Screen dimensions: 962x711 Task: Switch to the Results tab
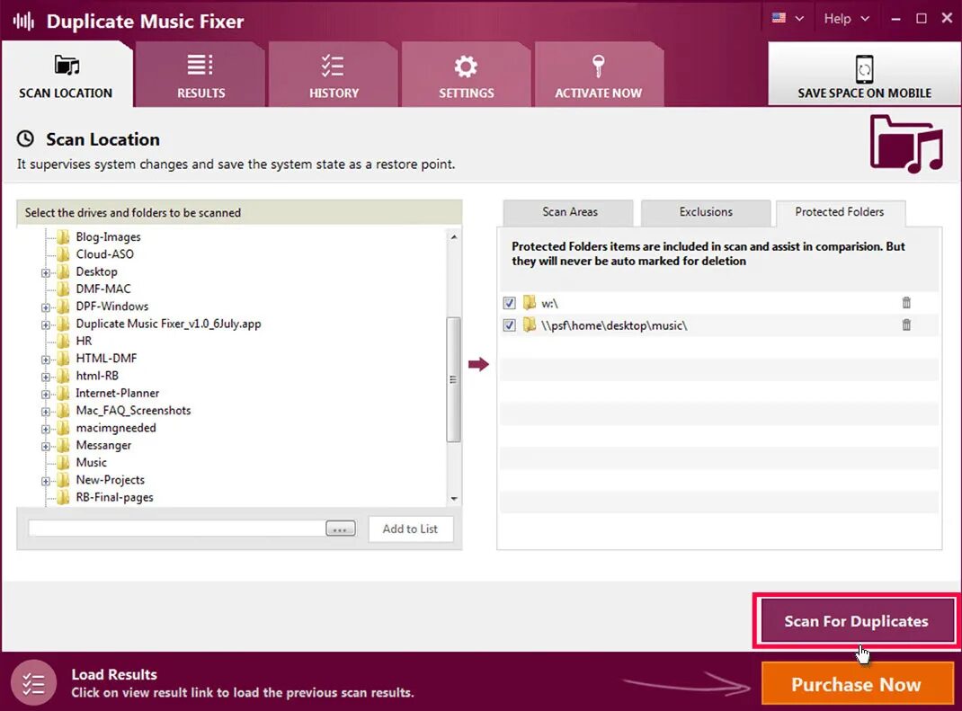(200, 75)
